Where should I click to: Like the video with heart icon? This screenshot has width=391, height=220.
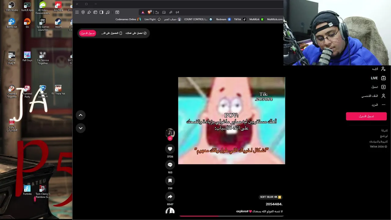170,149
